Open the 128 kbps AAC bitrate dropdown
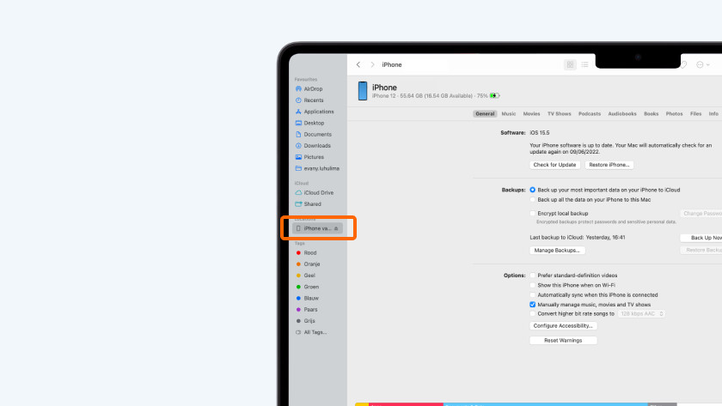 641,313
